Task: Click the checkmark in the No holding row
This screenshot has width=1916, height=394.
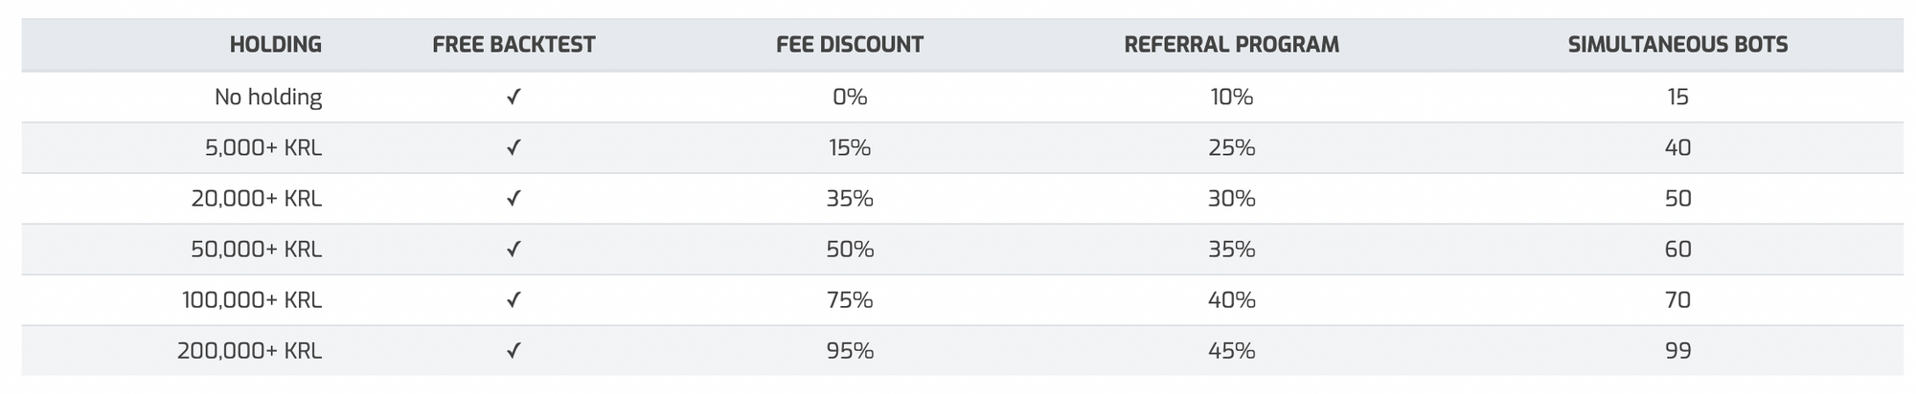Action: coord(513,97)
